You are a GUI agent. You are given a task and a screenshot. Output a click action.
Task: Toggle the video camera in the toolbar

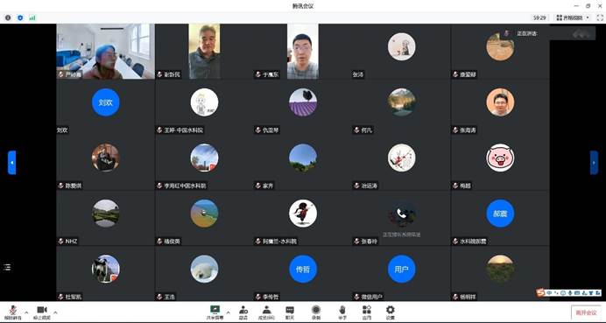[x=42, y=312]
